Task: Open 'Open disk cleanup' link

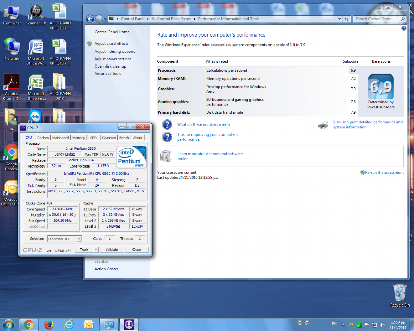Action: (110, 66)
